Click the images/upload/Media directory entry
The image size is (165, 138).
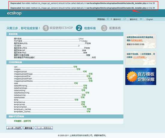[x=23, y=81]
